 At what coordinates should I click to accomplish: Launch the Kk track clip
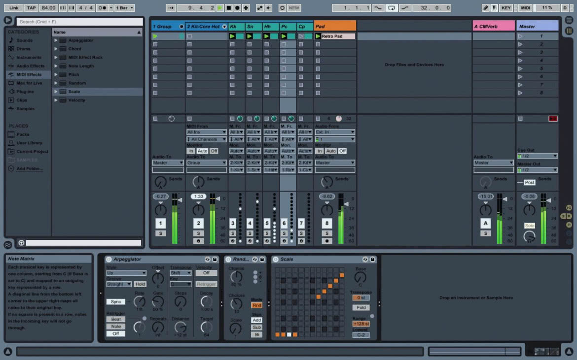[x=232, y=36]
